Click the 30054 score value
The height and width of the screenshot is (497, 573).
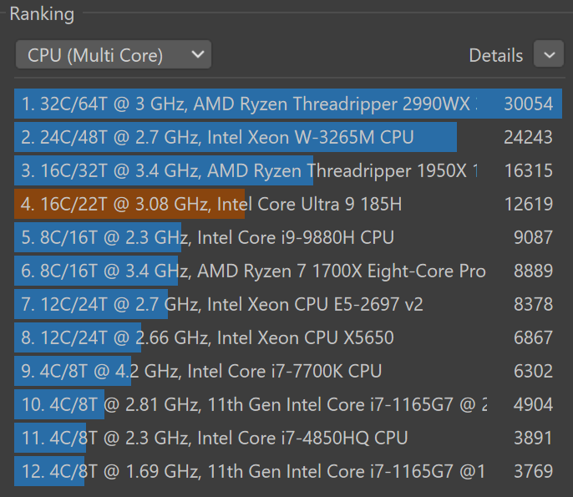click(528, 104)
